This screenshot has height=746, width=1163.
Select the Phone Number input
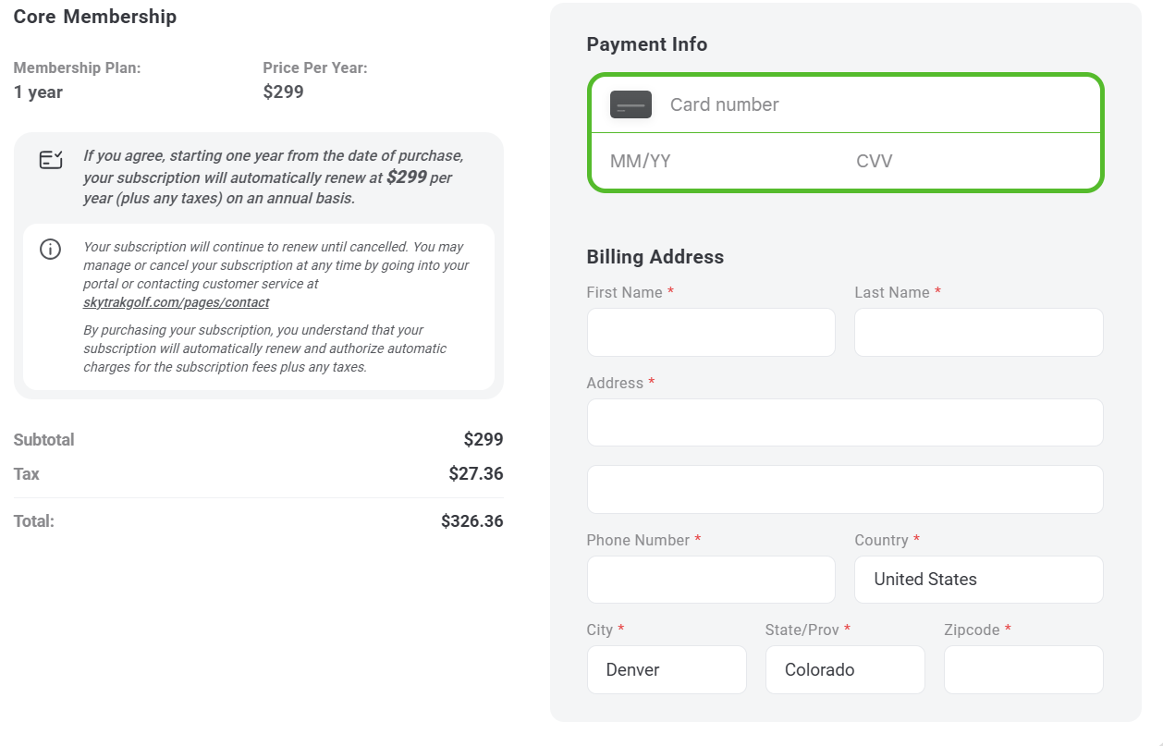point(711,580)
